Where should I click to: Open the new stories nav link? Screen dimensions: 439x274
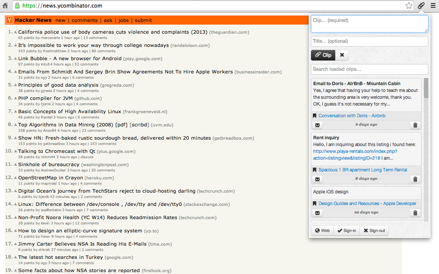pyautogui.click(x=60, y=20)
